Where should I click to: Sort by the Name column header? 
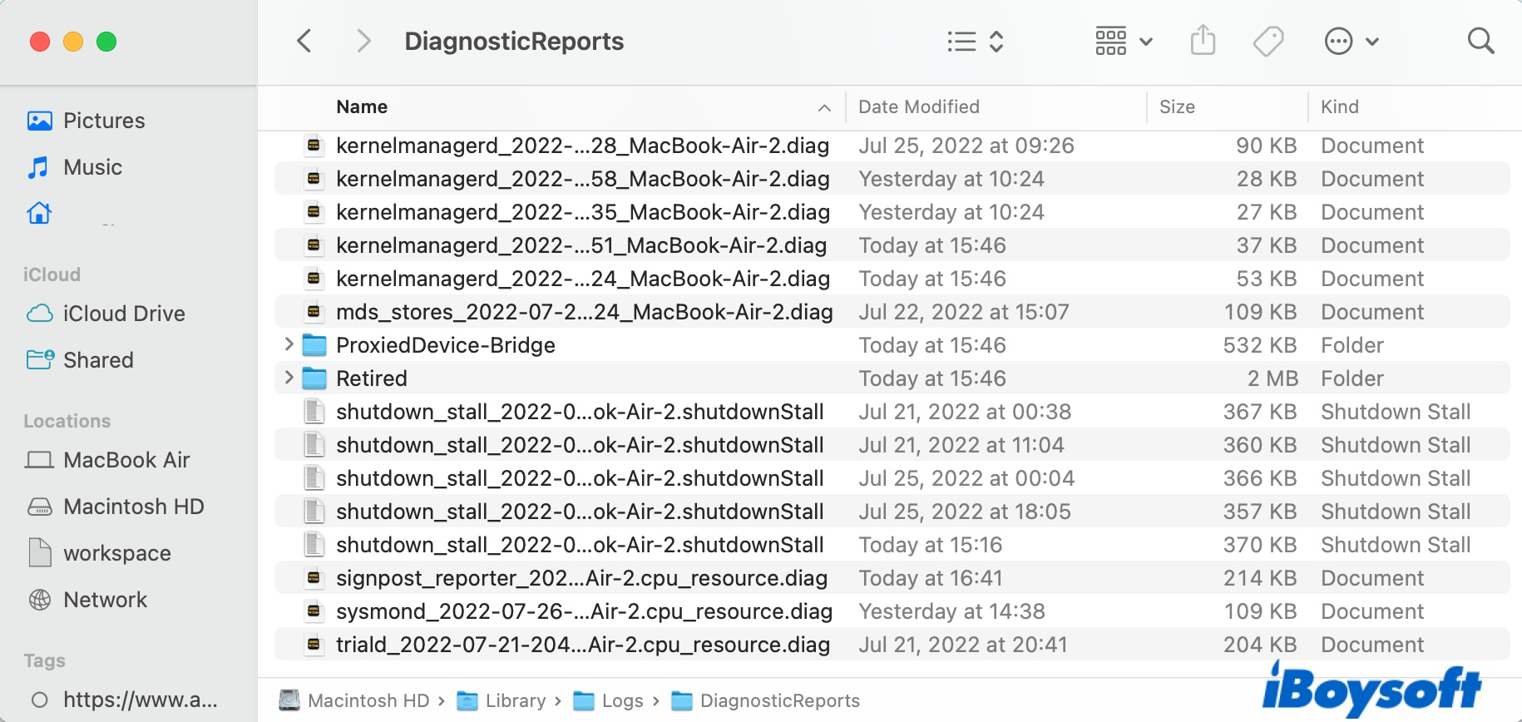(362, 107)
